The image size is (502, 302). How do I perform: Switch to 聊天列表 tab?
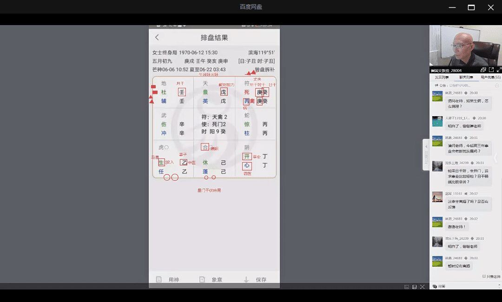click(x=466, y=78)
